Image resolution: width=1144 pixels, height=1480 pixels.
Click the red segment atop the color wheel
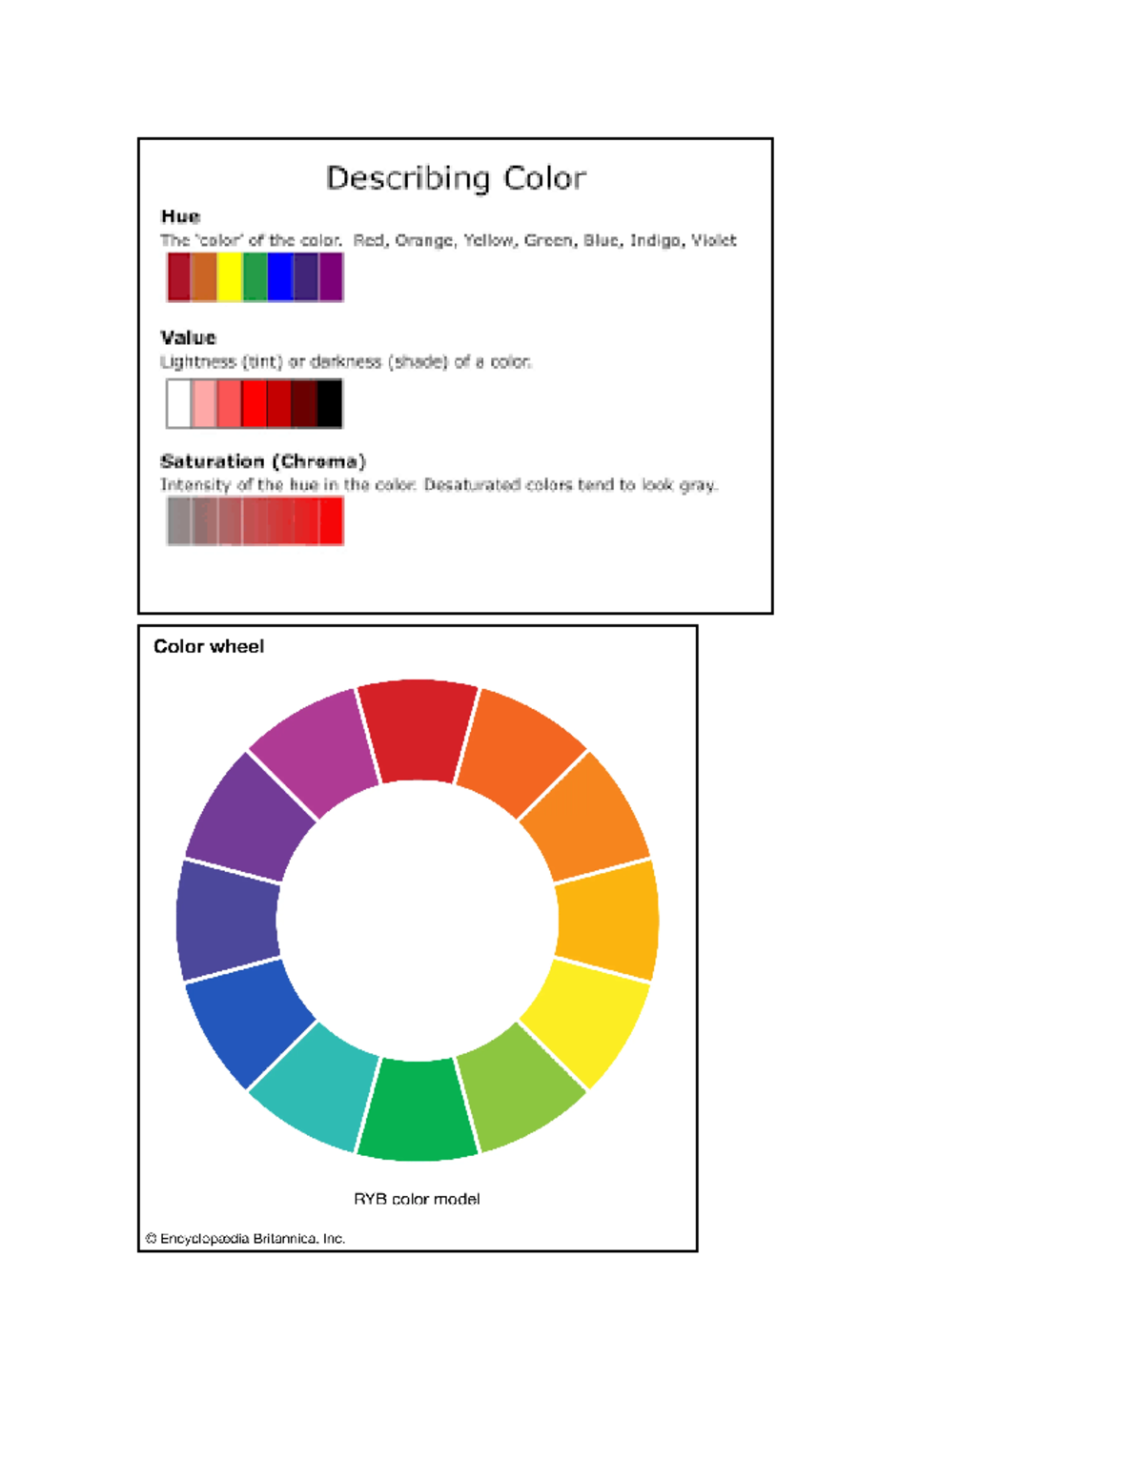coord(418,730)
